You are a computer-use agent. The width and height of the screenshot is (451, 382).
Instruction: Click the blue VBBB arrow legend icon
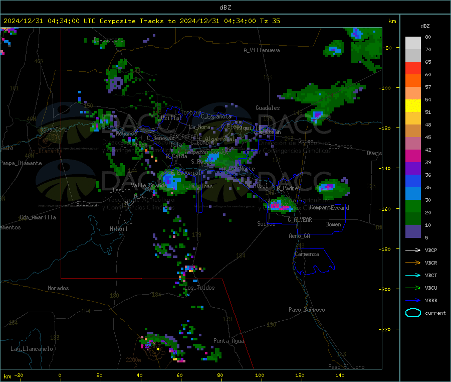(x=413, y=300)
